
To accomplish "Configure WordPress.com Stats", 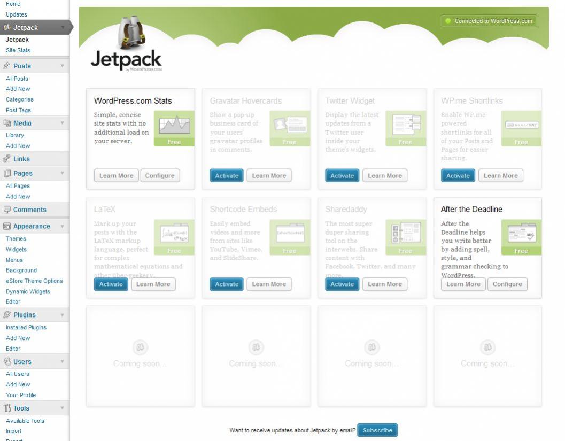I will click(160, 175).
